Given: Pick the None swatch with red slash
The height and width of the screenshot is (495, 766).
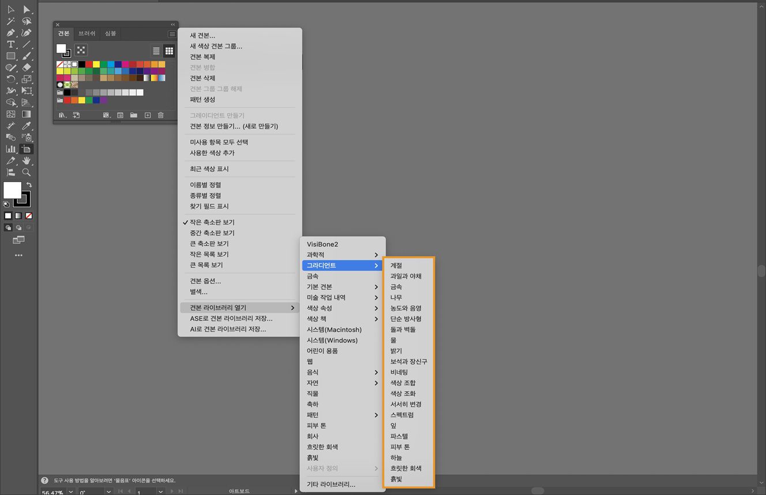Looking at the screenshot, I should 60,64.
